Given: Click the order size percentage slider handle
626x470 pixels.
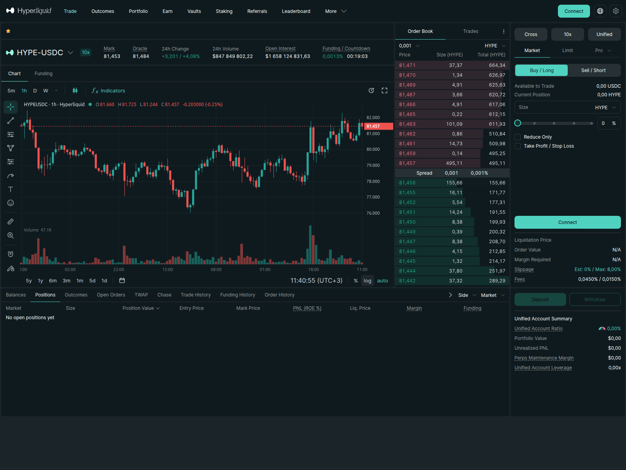Looking at the screenshot, I should pyautogui.click(x=518, y=123).
